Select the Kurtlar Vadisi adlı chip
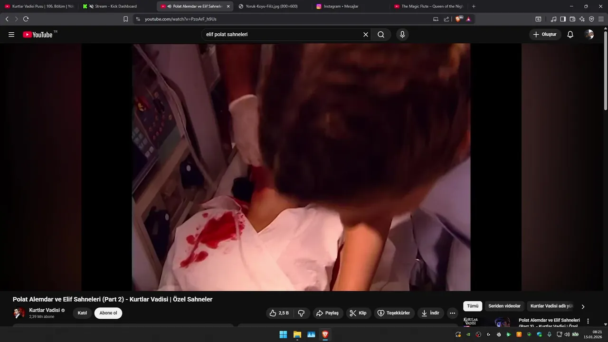 pos(551,306)
